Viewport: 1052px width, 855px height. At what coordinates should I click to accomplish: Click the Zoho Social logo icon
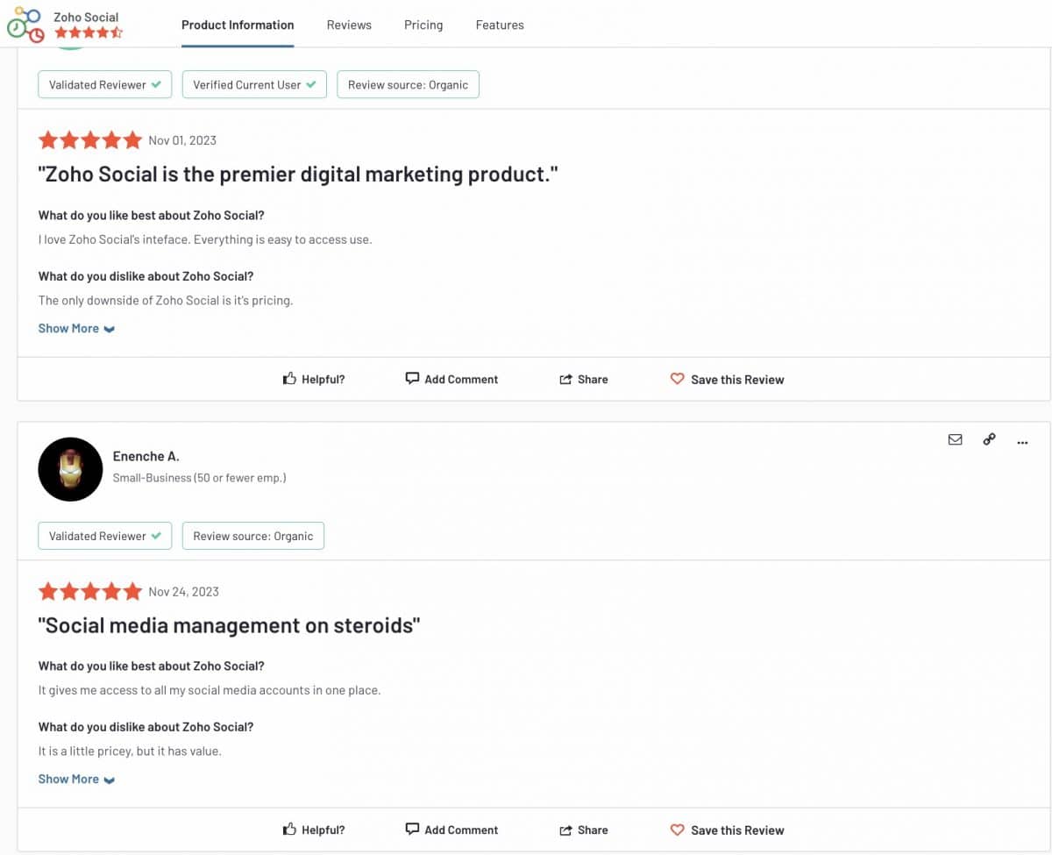(25, 25)
